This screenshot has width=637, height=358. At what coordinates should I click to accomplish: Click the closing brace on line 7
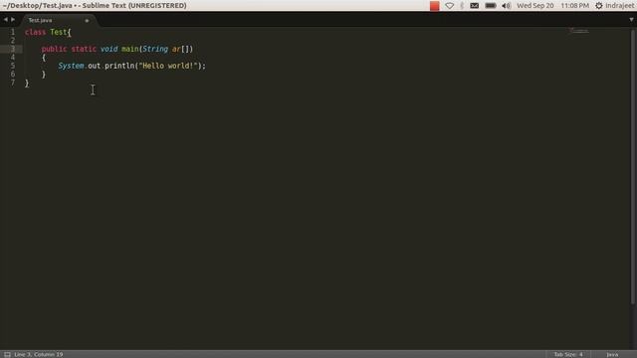(x=27, y=83)
